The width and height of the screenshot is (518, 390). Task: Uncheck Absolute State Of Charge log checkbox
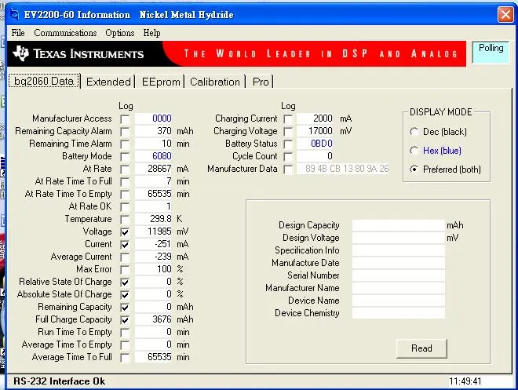[x=125, y=294]
